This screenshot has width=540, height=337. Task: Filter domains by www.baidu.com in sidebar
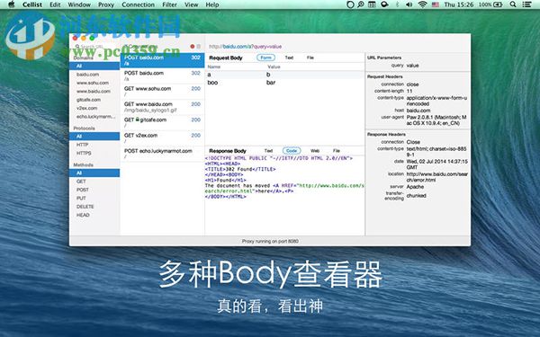[x=94, y=91]
